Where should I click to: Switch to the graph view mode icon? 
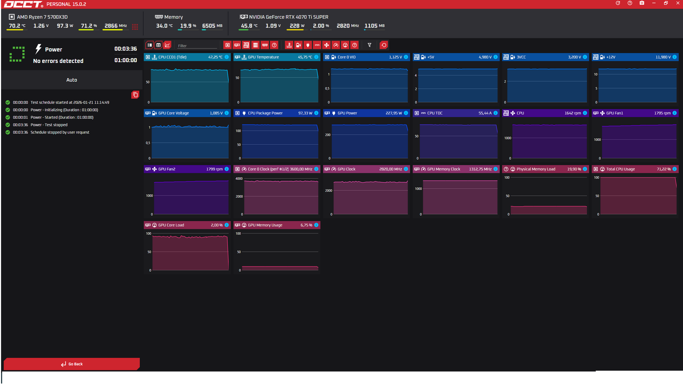(168, 45)
